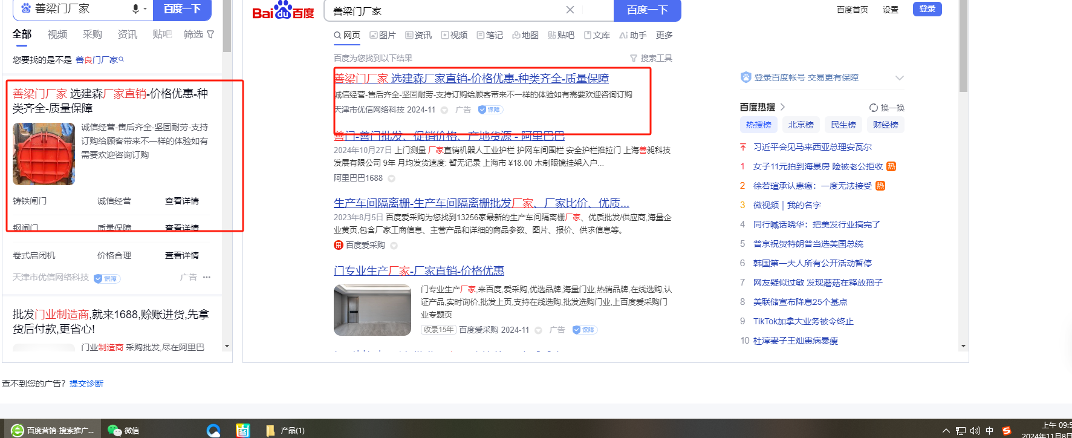Open WeChat from the taskbar
Screen dimensions: 1072x438
click(x=123, y=430)
